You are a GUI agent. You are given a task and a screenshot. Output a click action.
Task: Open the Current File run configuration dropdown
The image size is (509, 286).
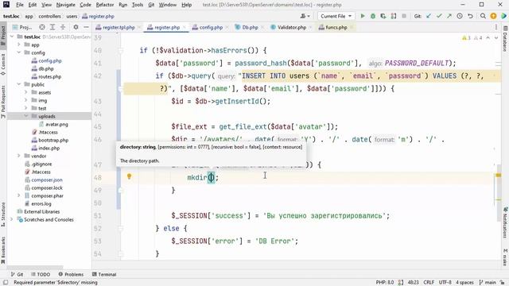pyautogui.click(x=336, y=16)
